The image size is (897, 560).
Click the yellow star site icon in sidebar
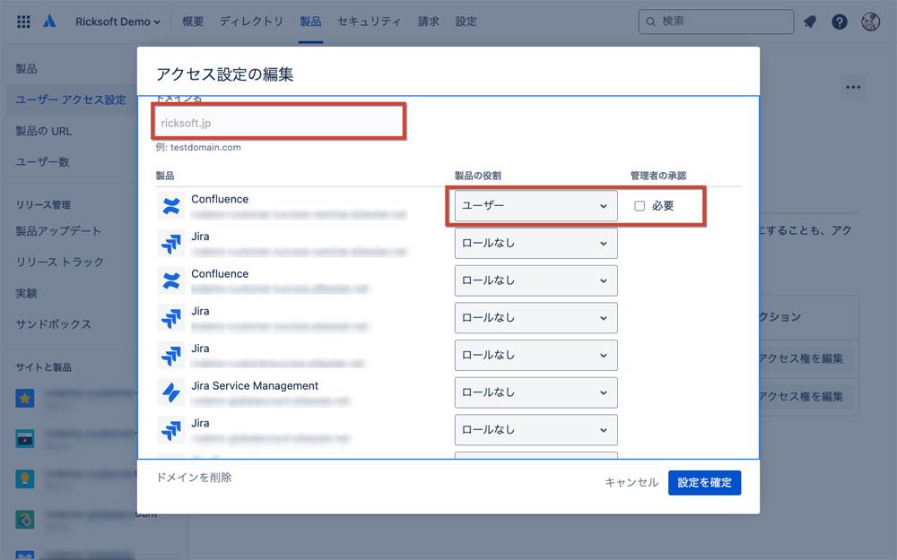click(24, 398)
